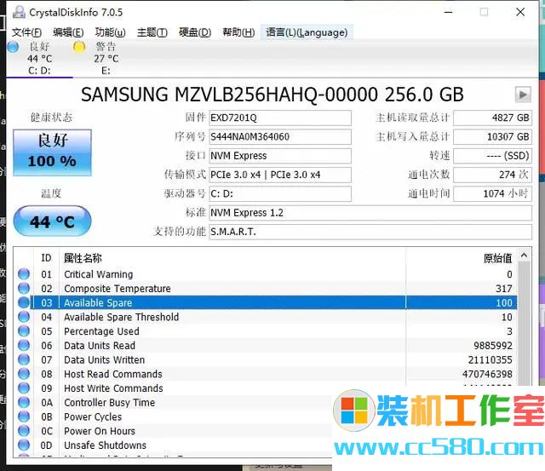The height and width of the screenshot is (471, 545).
Task: Select the E: disk with 警告 status
Action: 104,58
